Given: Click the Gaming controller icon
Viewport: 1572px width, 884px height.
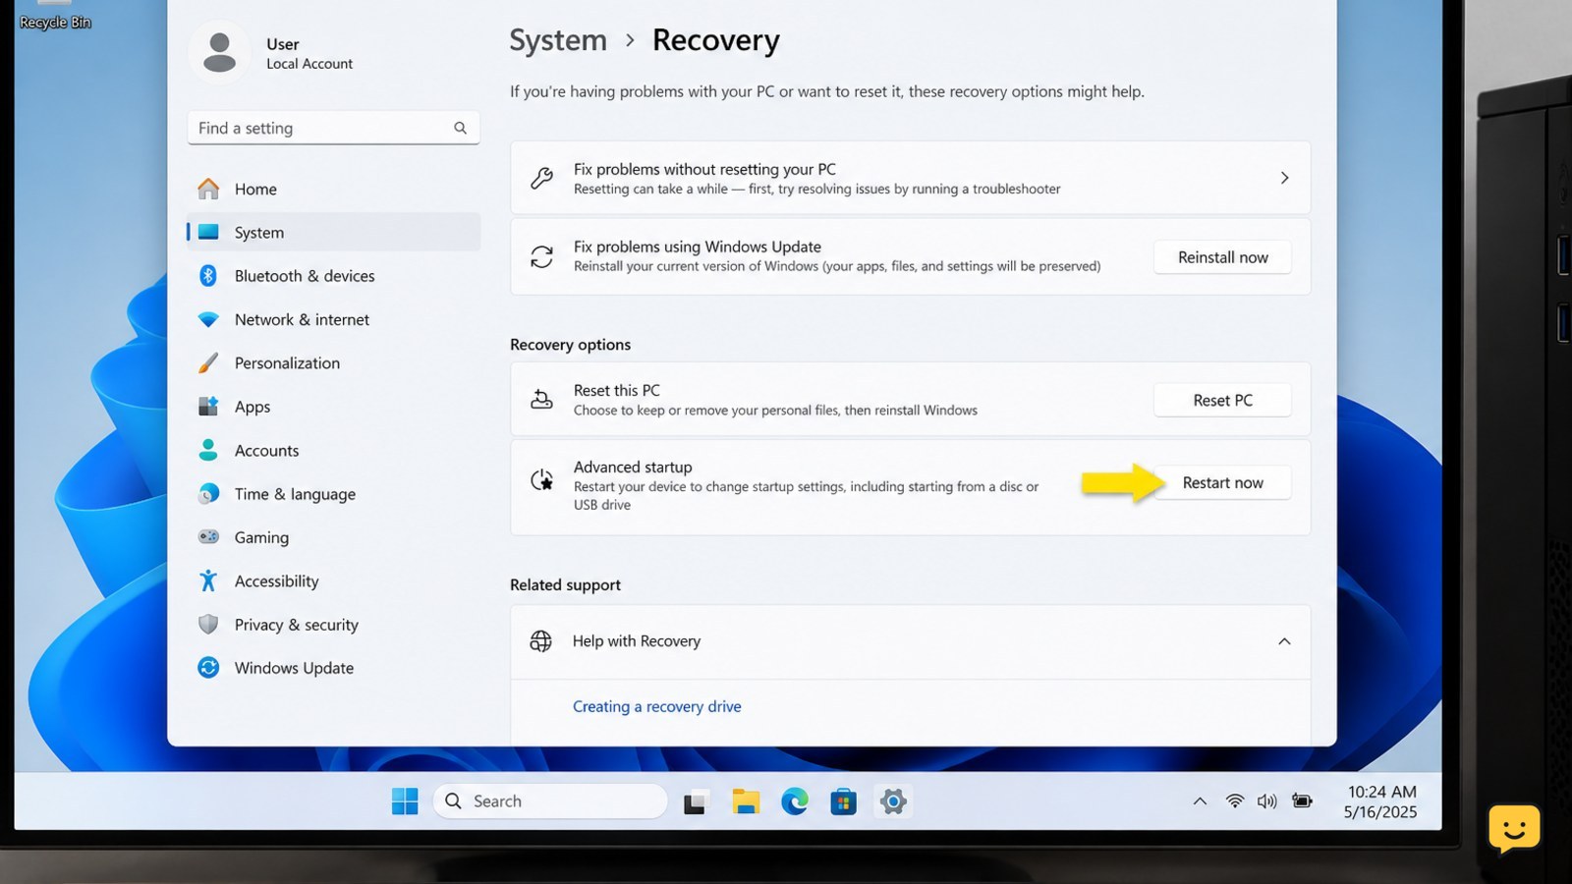Looking at the screenshot, I should pos(208,537).
